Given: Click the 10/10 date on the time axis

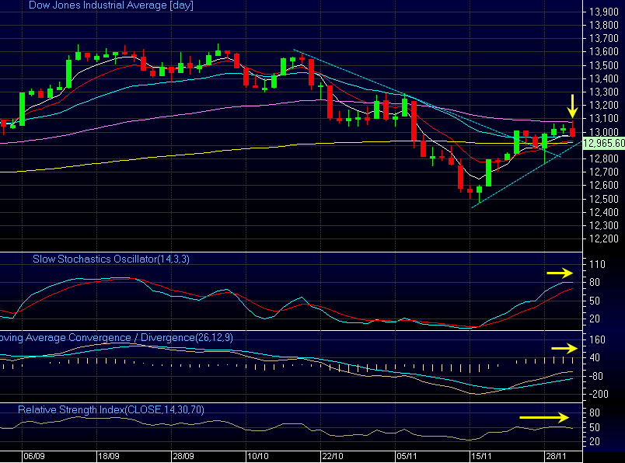Looking at the screenshot, I should click(x=257, y=457).
